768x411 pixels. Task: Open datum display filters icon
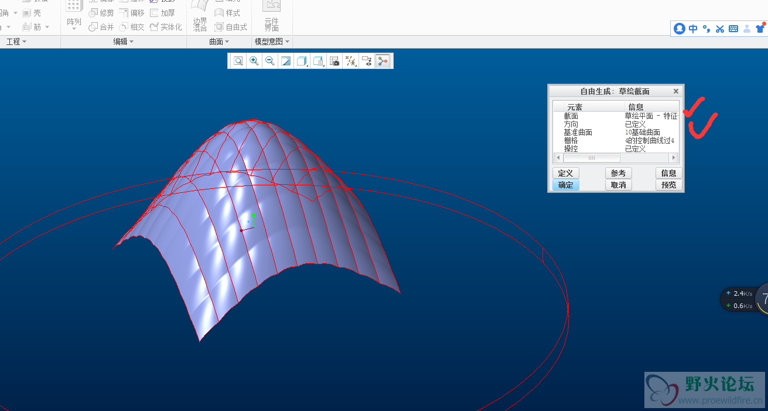point(350,61)
